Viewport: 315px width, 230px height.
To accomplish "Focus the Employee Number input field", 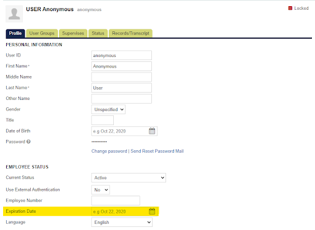I will [116, 201].
